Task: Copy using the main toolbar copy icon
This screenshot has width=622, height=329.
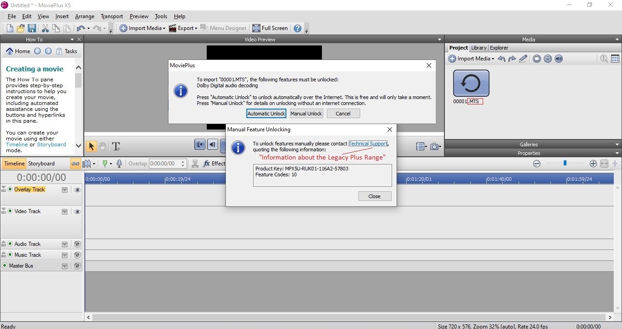Action: point(56,28)
